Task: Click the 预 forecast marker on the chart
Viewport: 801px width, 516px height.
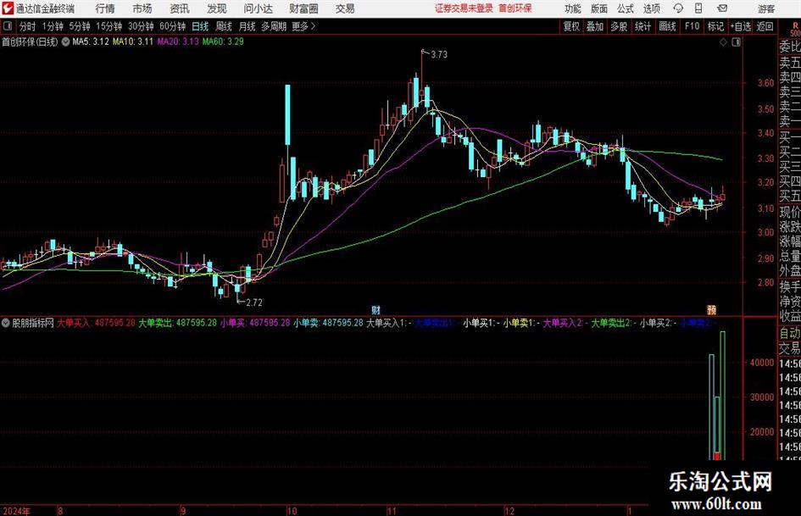Action: [x=712, y=309]
